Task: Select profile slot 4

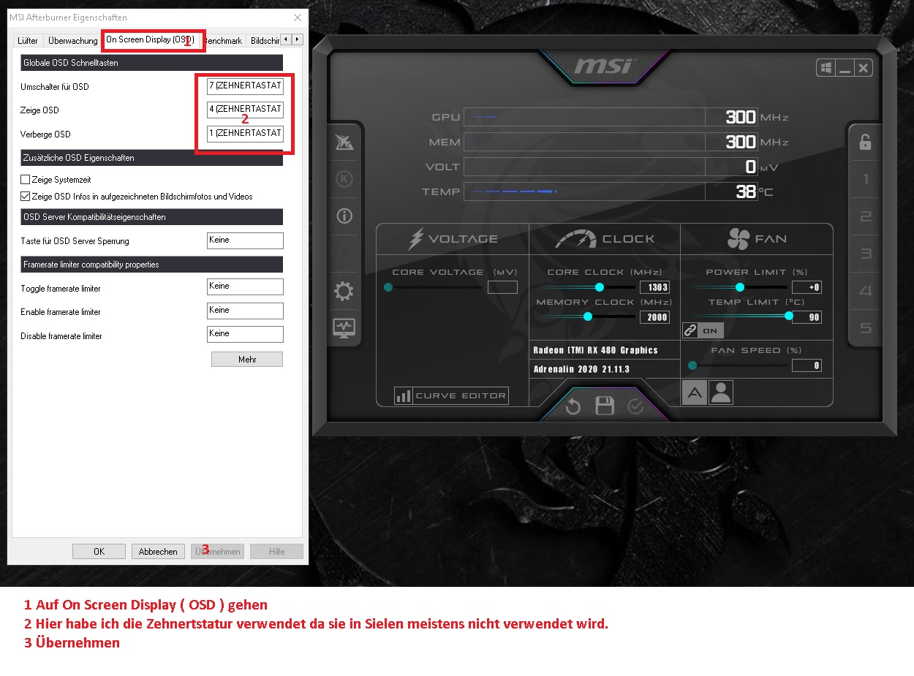Action: [x=866, y=291]
